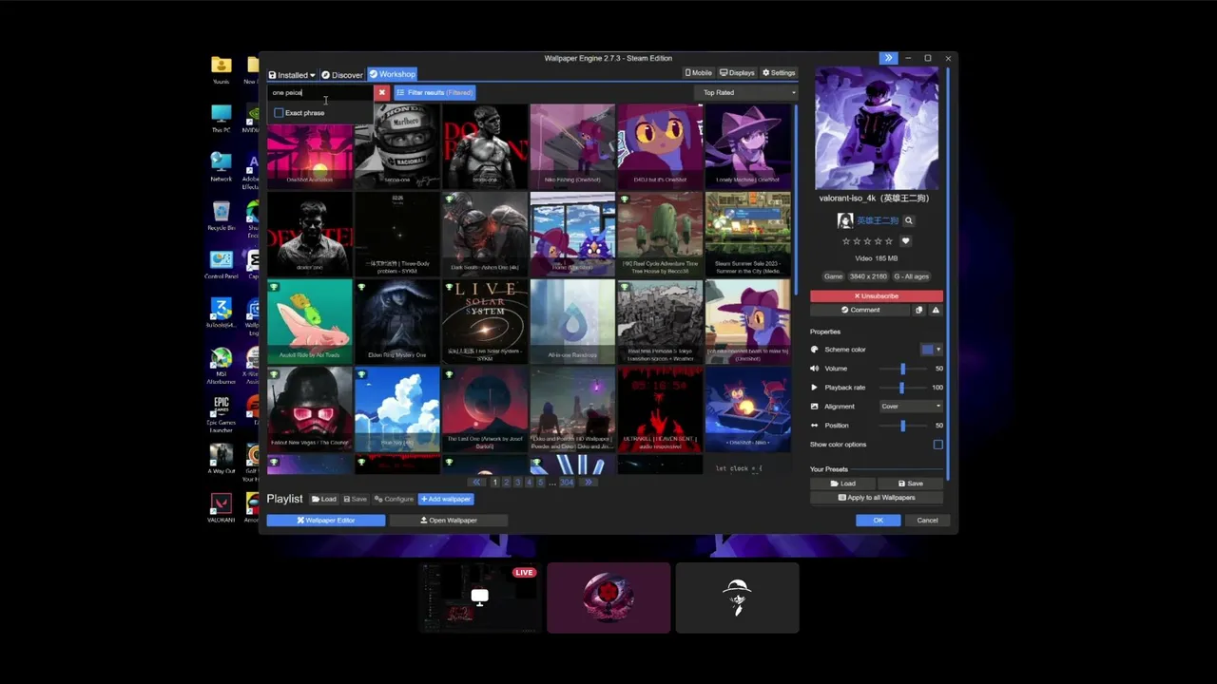Collapse the side panel with the double-arrow button
Image resolution: width=1217 pixels, height=684 pixels.
888,58
